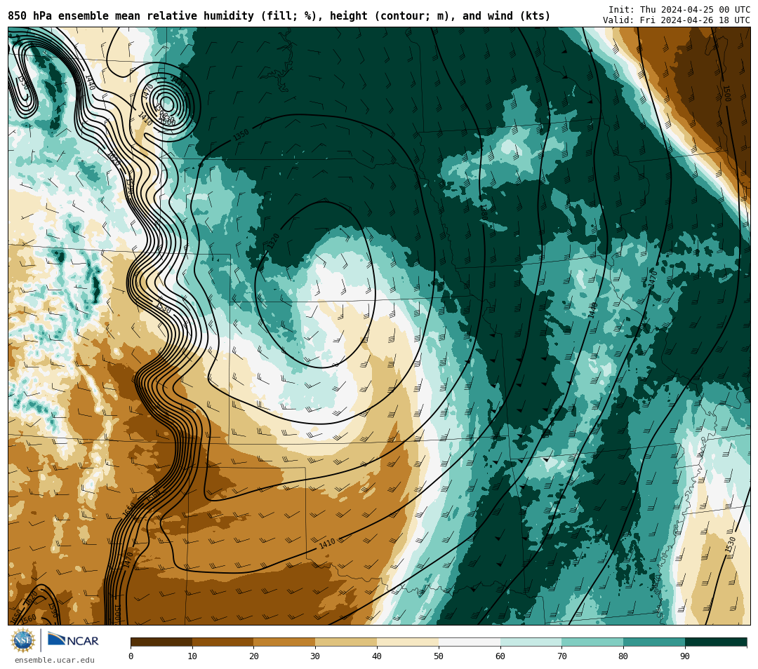Viewport: 758px width, 669px height.
Task: Click the '1500' contour label in the northeast
Action: pyautogui.click(x=726, y=93)
